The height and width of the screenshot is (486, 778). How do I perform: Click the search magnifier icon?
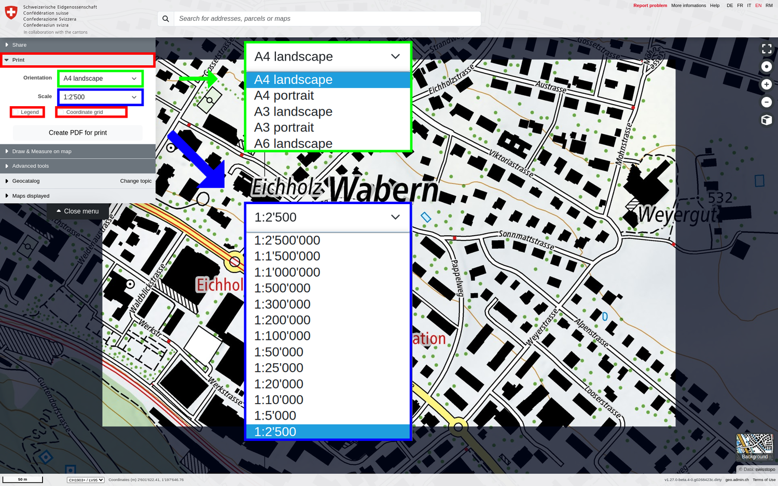(x=165, y=19)
